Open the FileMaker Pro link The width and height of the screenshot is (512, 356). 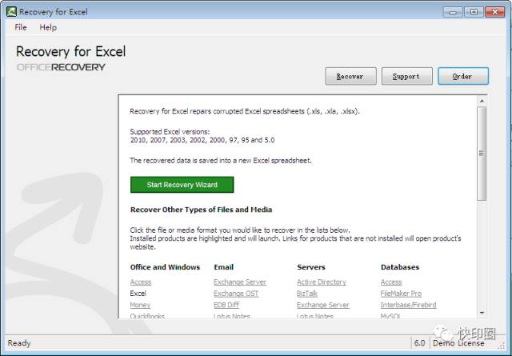click(x=401, y=294)
